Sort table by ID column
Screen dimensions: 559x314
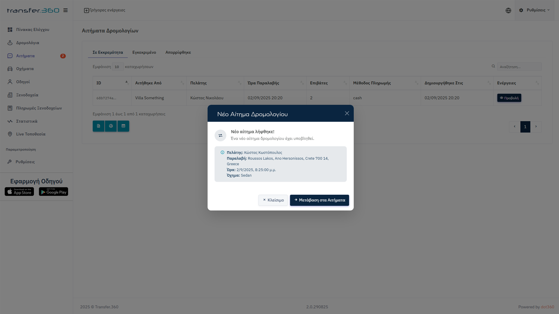coord(112,83)
